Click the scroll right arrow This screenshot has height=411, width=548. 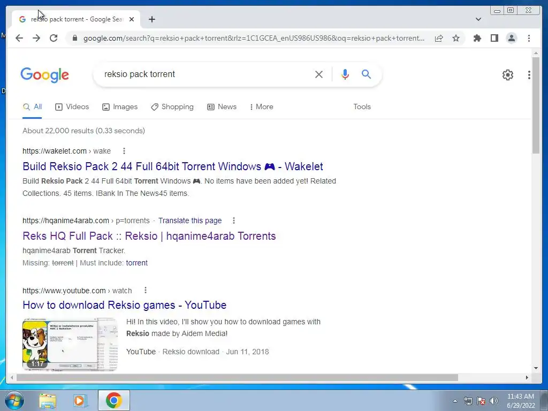click(x=527, y=377)
